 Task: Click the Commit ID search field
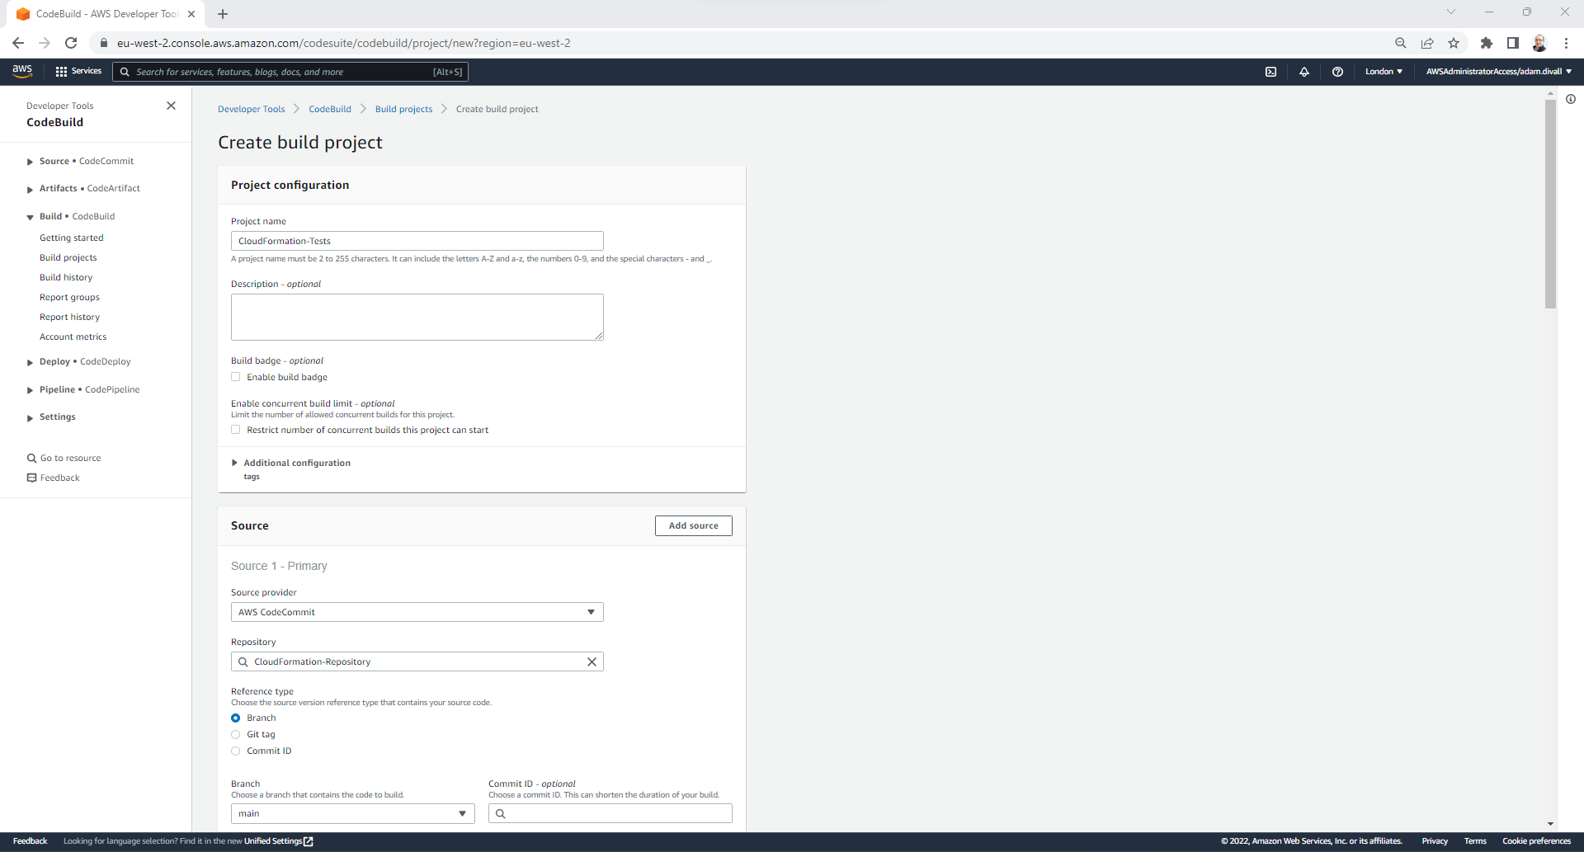(610, 813)
